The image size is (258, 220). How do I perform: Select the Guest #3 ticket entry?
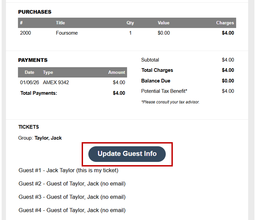tap(72, 197)
